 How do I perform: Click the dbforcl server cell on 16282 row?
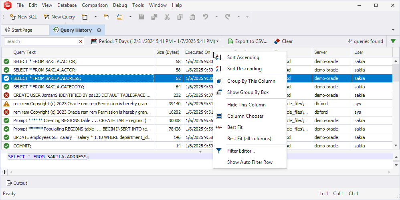point(332,112)
